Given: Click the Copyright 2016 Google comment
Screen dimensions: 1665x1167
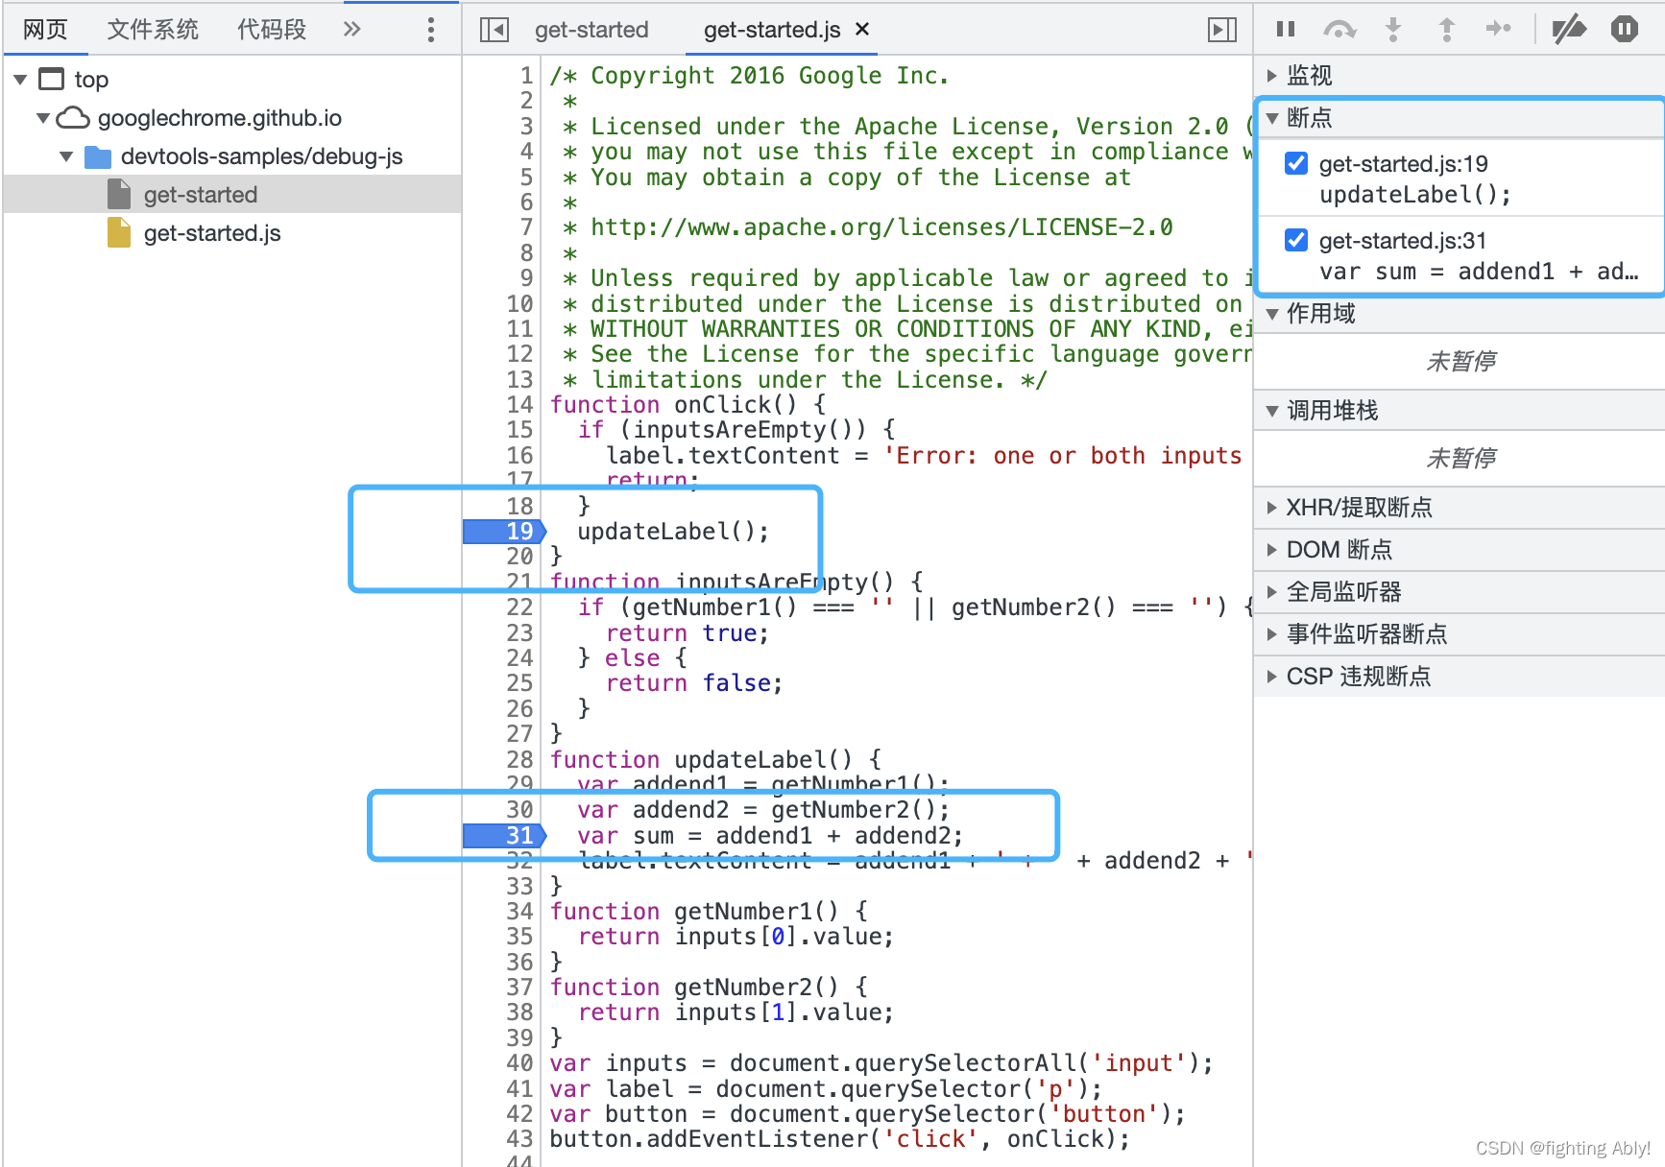Looking at the screenshot, I should [x=750, y=76].
